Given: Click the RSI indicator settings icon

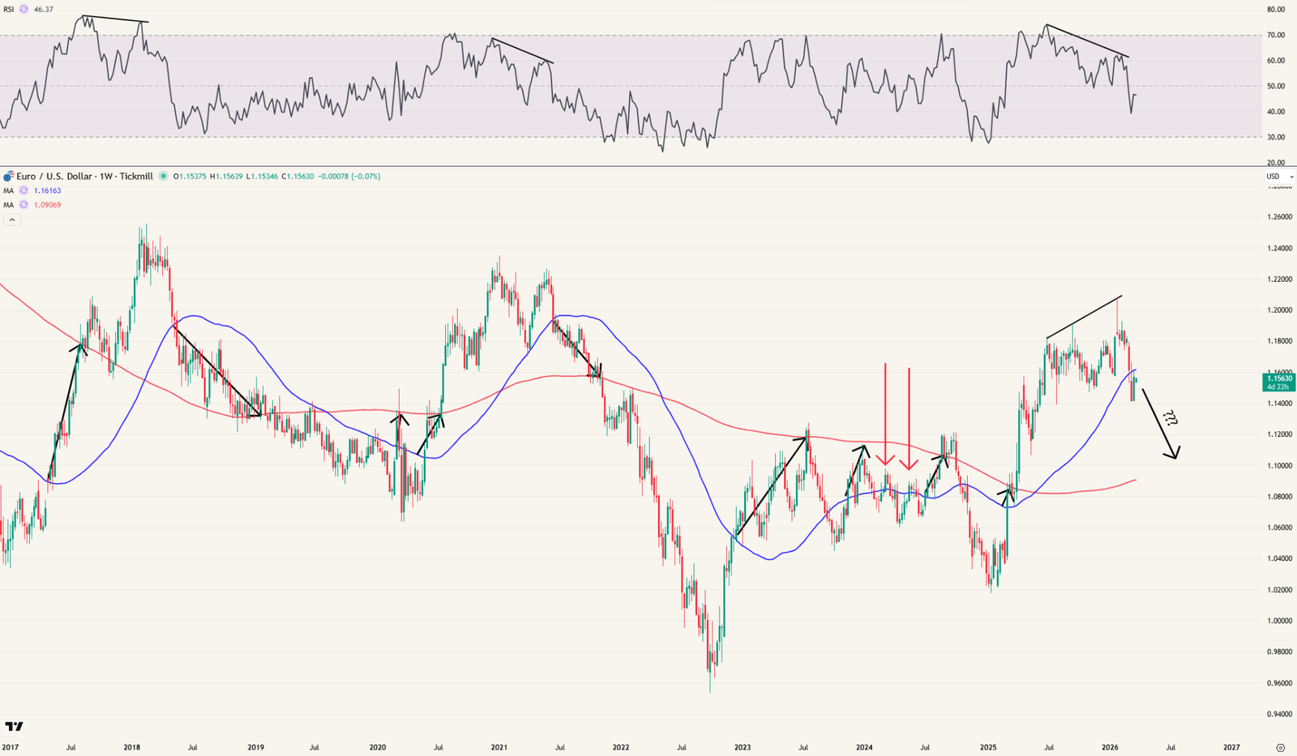Looking at the screenshot, I should (x=24, y=8).
